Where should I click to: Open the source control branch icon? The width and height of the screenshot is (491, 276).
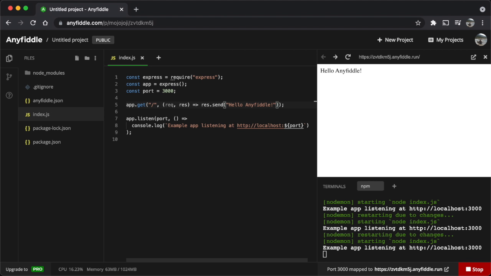tap(9, 77)
